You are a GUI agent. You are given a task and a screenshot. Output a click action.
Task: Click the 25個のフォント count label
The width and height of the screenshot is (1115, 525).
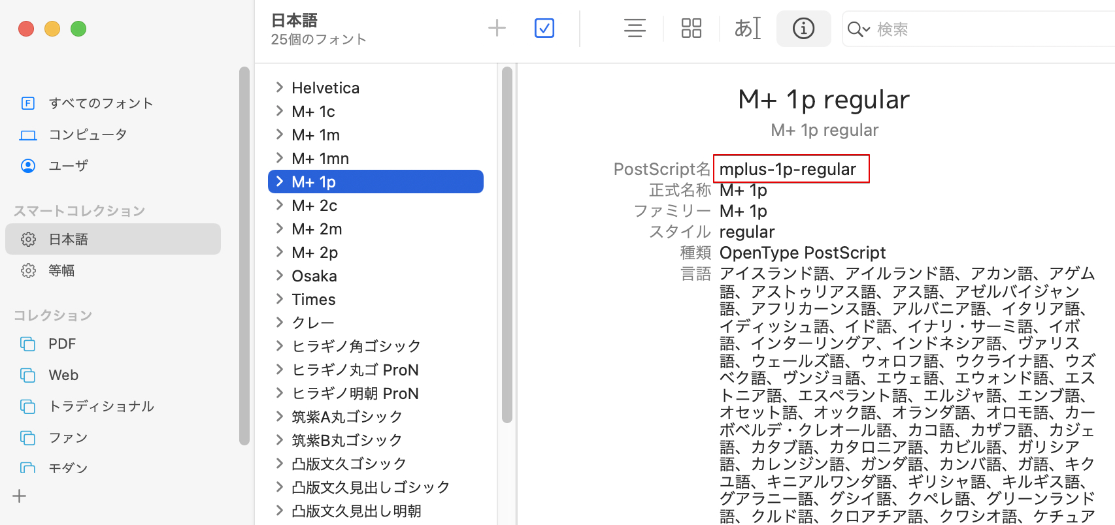point(319,39)
